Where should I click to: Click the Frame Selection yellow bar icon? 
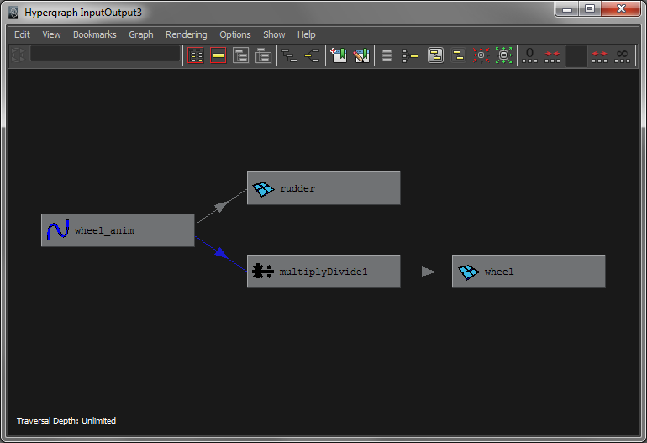[218, 55]
